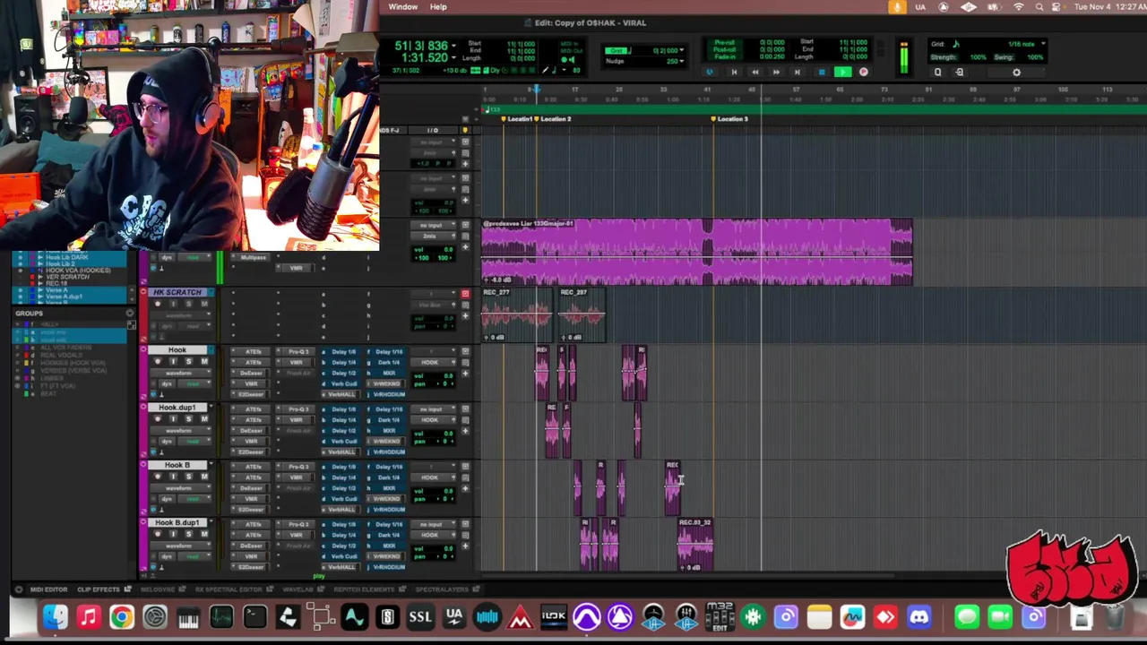Solo the Hook.dup1 track

click(x=188, y=419)
